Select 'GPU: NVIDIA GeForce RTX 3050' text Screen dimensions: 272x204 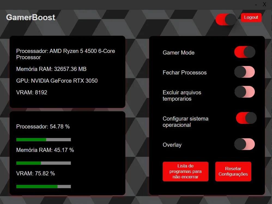click(x=57, y=81)
